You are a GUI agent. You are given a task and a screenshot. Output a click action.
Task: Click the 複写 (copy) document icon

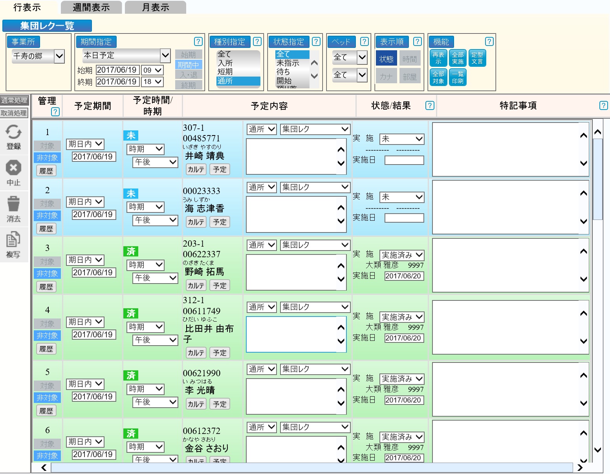(x=13, y=240)
